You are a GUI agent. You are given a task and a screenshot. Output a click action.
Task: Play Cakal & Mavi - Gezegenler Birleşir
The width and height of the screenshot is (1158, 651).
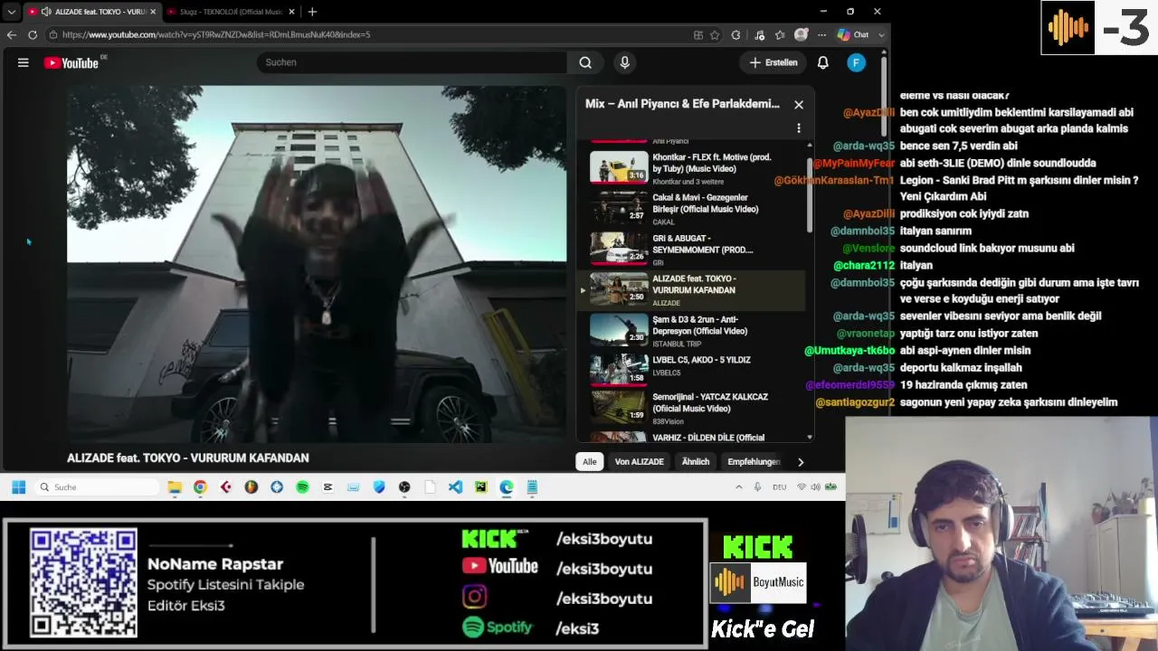[x=694, y=209]
